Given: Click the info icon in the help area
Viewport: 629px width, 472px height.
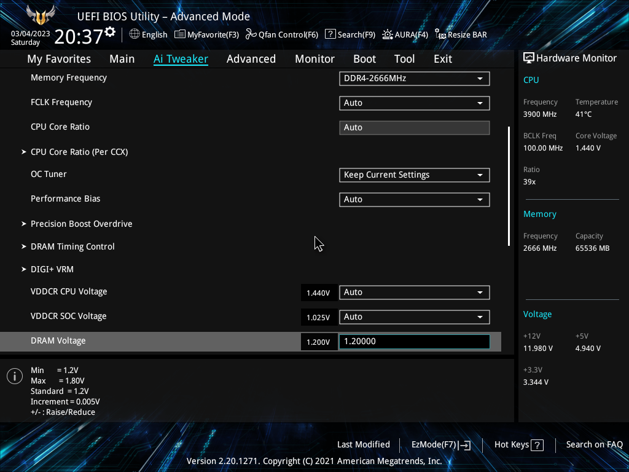Looking at the screenshot, I should pos(15,376).
